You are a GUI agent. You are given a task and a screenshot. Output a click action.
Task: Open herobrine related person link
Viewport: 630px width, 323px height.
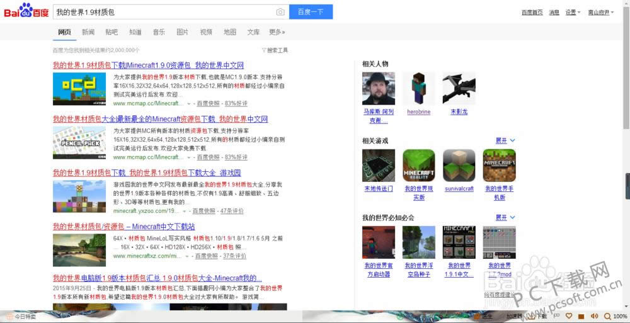pyautogui.click(x=419, y=112)
